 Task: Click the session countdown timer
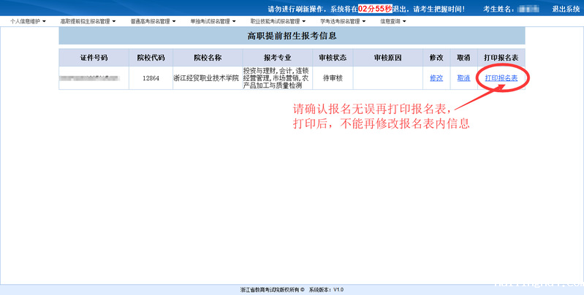375,9
